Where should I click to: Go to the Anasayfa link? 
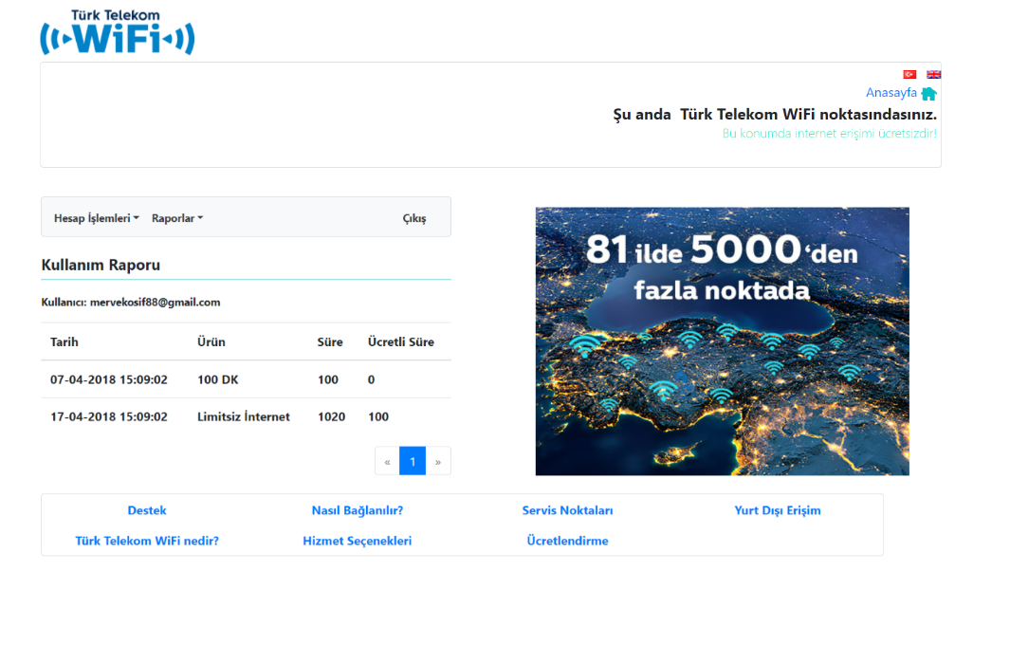891,93
